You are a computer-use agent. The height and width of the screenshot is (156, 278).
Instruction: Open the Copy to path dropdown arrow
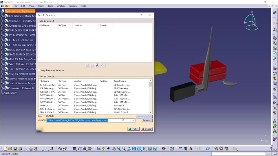click(133, 120)
